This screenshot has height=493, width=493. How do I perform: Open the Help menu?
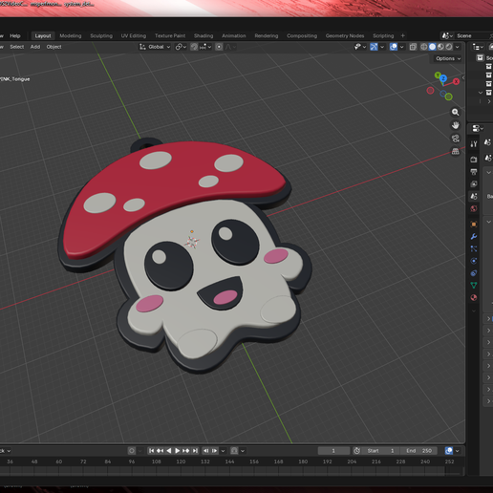[15, 35]
